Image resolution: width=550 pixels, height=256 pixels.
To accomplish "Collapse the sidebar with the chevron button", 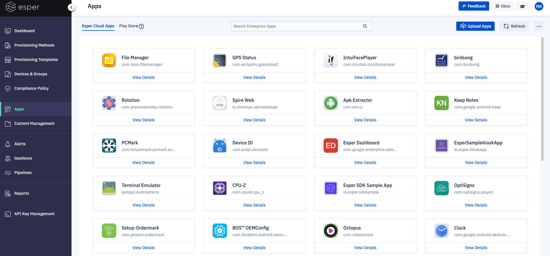I will pos(71,7).
